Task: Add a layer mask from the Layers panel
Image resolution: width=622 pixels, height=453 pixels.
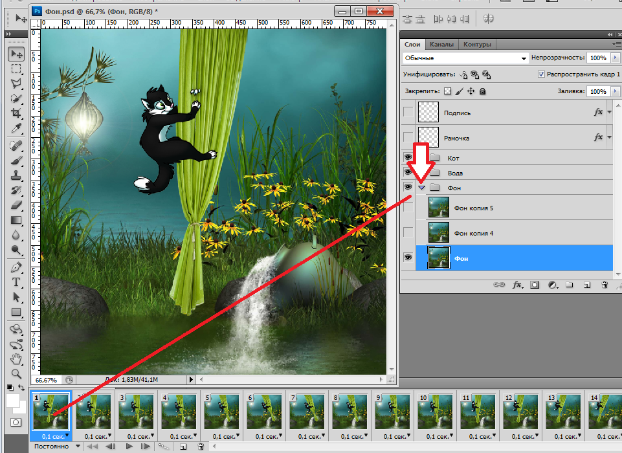Action: tap(535, 284)
